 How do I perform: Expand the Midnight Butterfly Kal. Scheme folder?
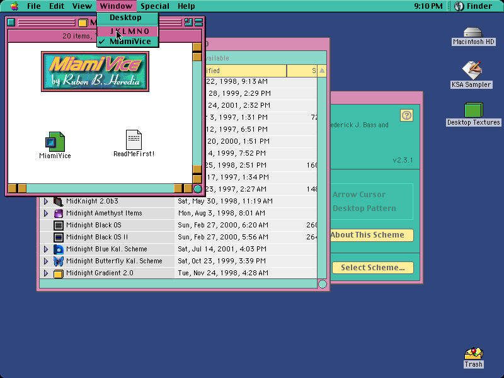46,261
